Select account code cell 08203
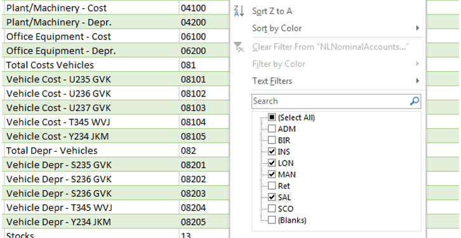Image resolution: width=461 pixels, height=238 pixels. [204, 193]
